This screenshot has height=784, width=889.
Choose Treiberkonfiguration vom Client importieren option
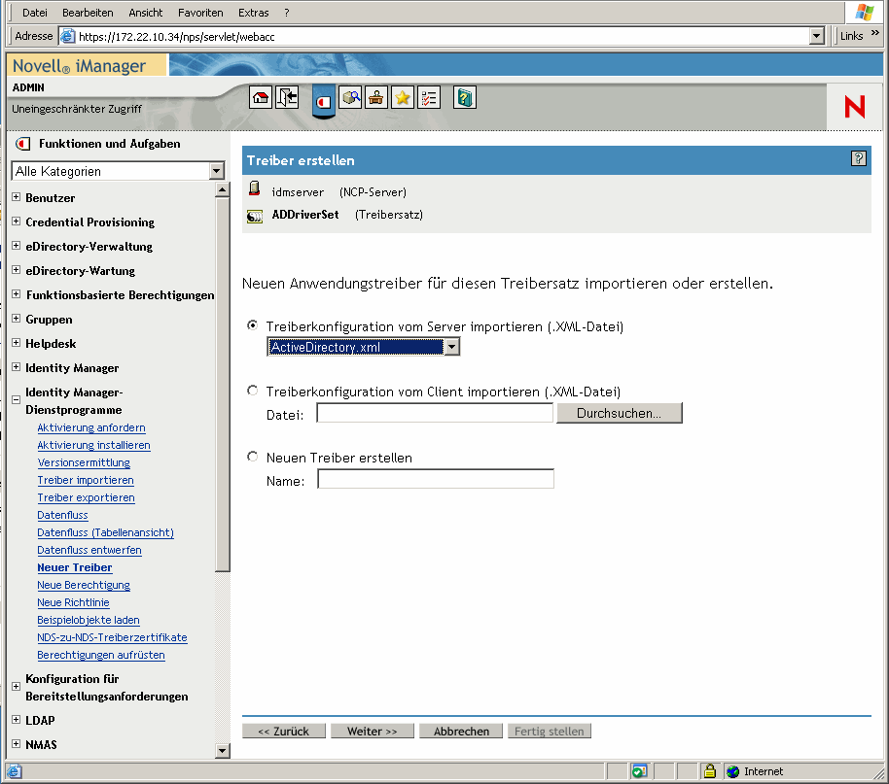[252, 392]
